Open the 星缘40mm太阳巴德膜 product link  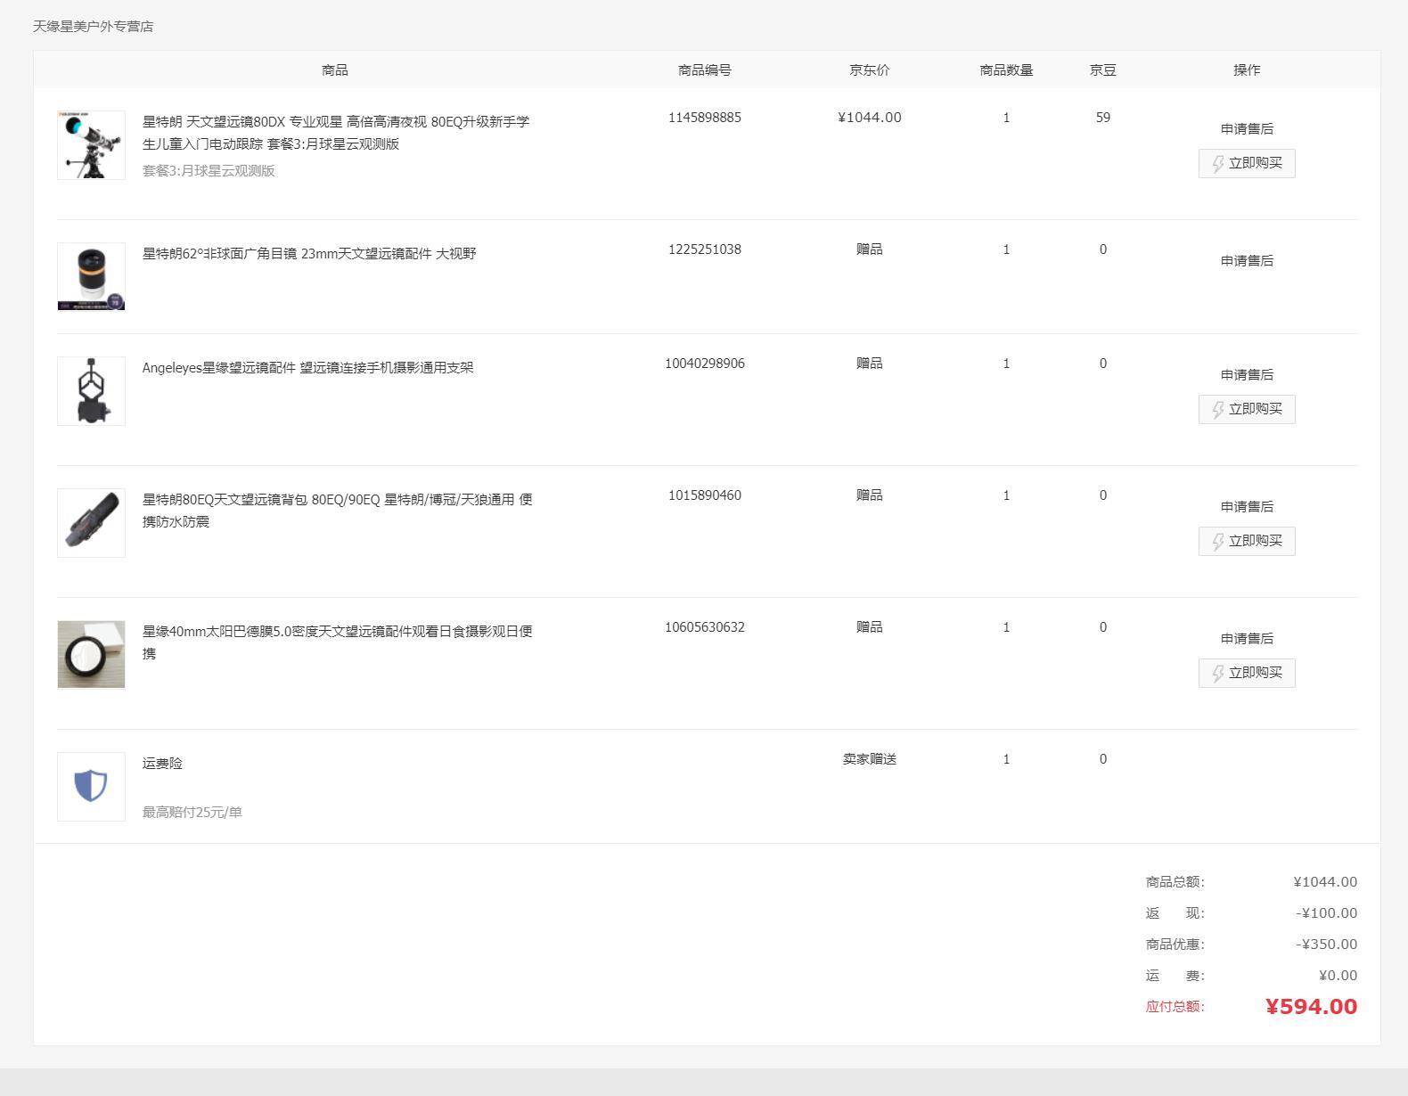(x=338, y=642)
